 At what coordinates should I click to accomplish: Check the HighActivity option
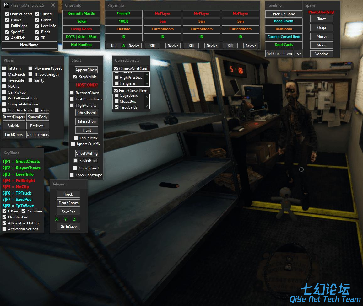[72, 105]
